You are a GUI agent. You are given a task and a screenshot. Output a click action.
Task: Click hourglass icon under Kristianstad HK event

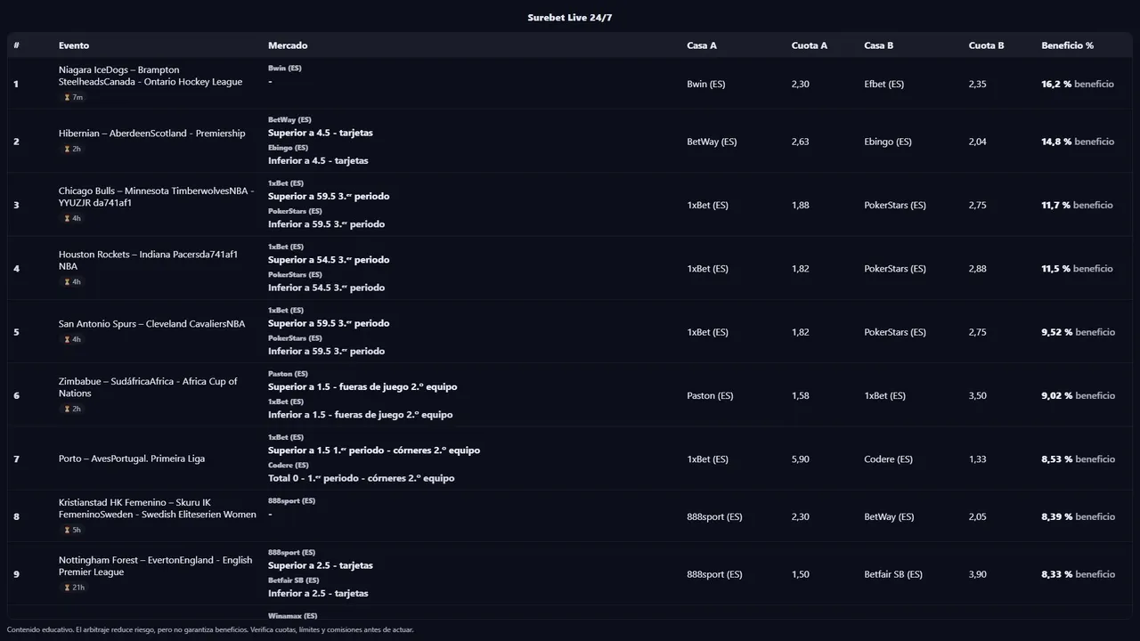pyautogui.click(x=67, y=530)
